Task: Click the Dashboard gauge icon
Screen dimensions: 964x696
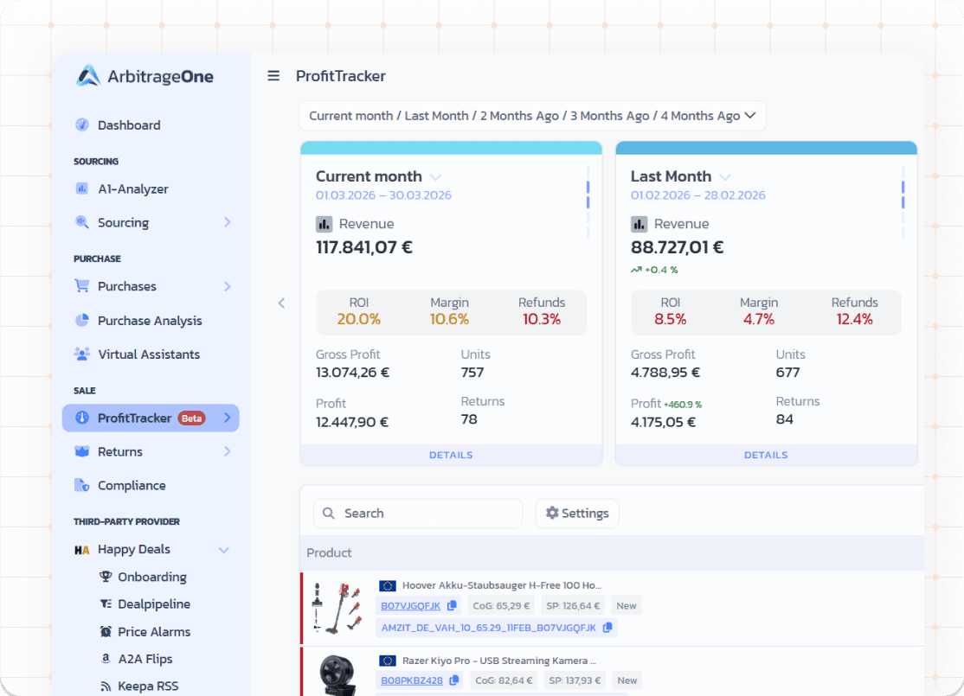Action: [81, 125]
